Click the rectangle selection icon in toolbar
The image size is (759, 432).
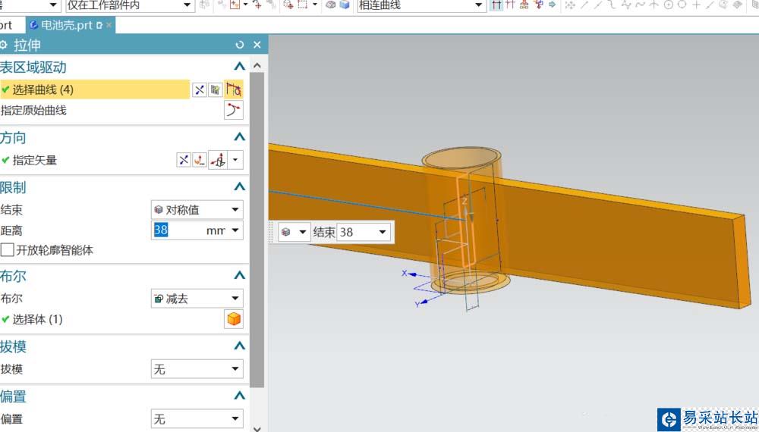[x=303, y=5]
